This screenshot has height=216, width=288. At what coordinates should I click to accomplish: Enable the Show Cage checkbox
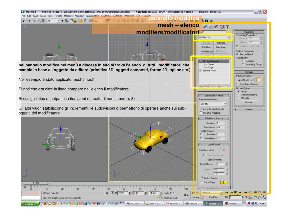point(202,182)
